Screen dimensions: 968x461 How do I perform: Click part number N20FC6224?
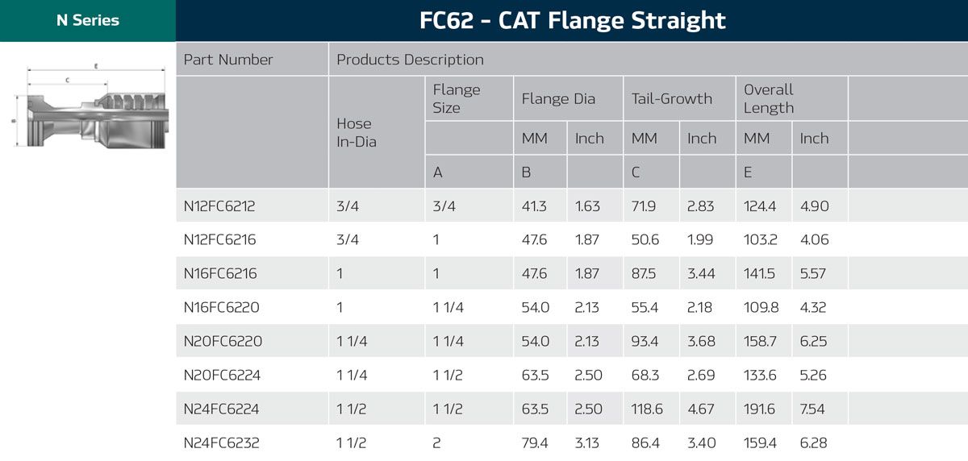[223, 376]
